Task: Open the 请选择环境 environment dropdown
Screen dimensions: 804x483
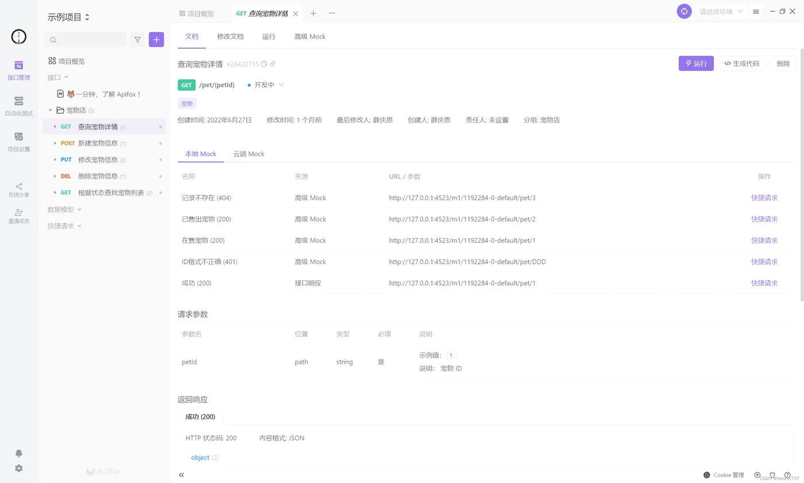Action: pos(721,11)
